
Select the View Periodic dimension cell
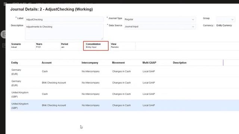pos(123,46)
